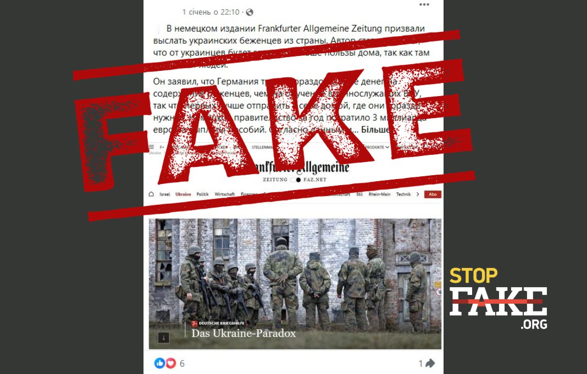Select the Ukraine navigation tab
Screen dimensions: 587x374
click(183, 194)
